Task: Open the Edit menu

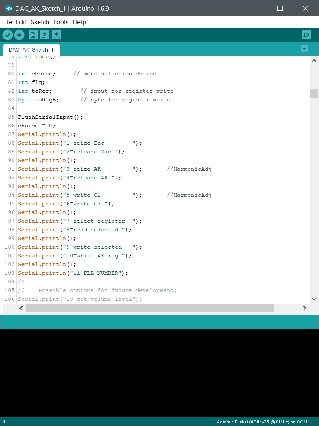Action: [x=21, y=22]
